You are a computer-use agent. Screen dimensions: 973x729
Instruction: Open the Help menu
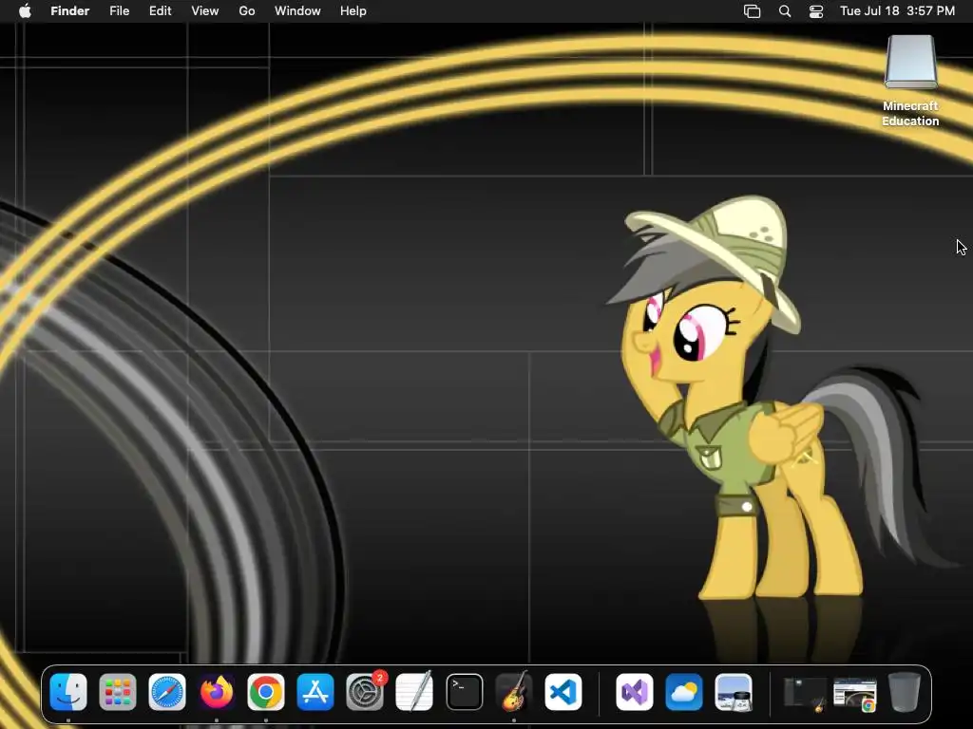point(353,11)
